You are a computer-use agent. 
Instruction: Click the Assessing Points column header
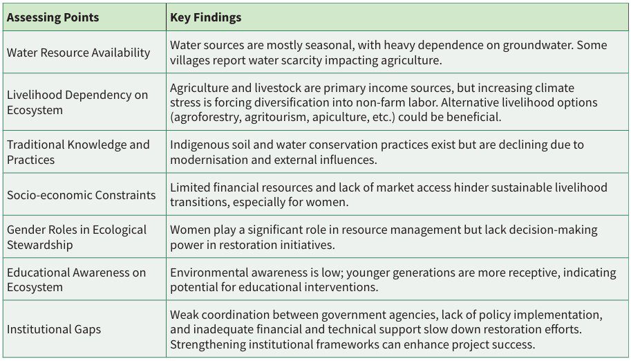[53, 18]
